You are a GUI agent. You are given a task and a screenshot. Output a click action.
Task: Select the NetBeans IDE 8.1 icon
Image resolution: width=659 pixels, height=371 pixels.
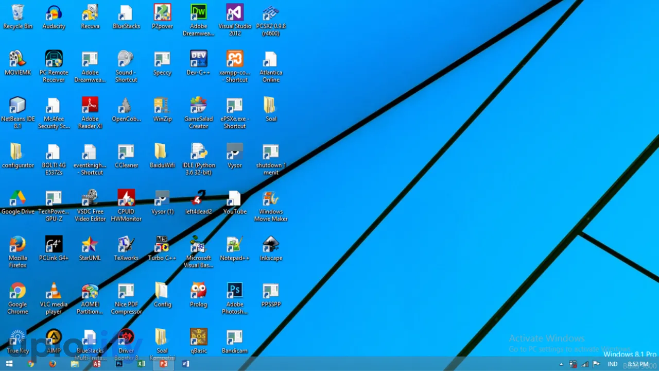tap(18, 113)
